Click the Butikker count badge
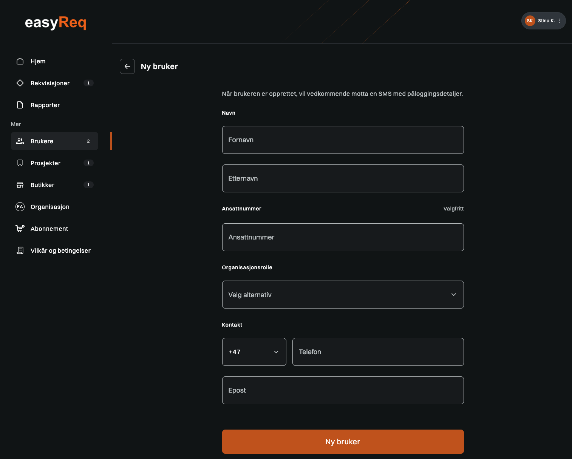The width and height of the screenshot is (572, 459). tap(88, 185)
